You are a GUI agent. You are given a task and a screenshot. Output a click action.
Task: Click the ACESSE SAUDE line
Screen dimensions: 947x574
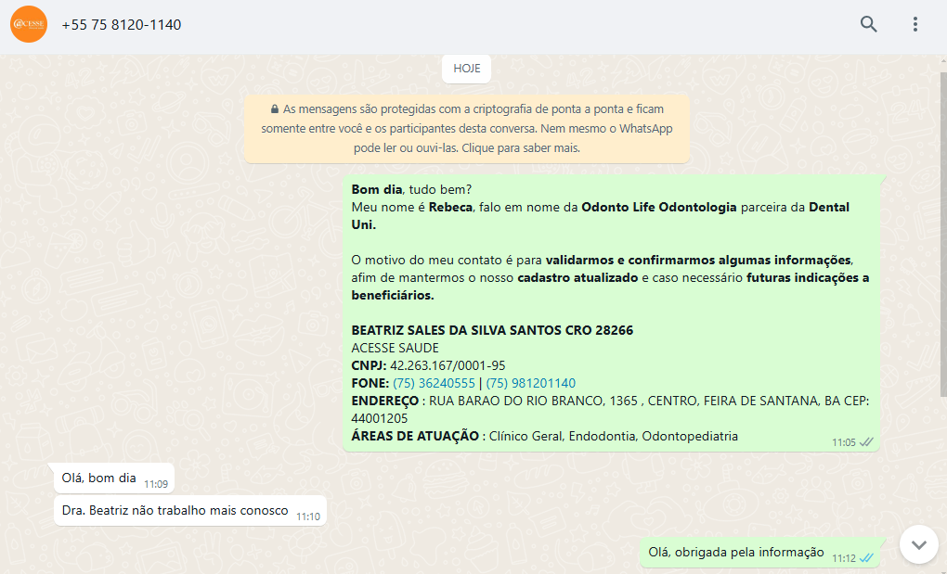395,348
